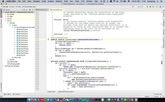Viewport: 165px width, 102px height.
Task: Click the intention lightbulb icon in gutter
Action: 48,39
